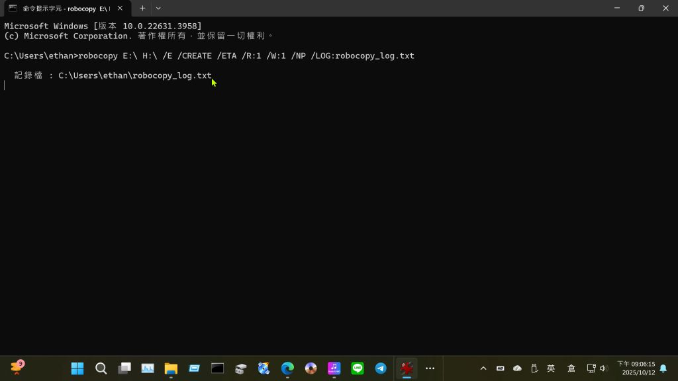The height and width of the screenshot is (381, 678).
Task: Expand the hidden system tray icons
Action: [483, 368]
